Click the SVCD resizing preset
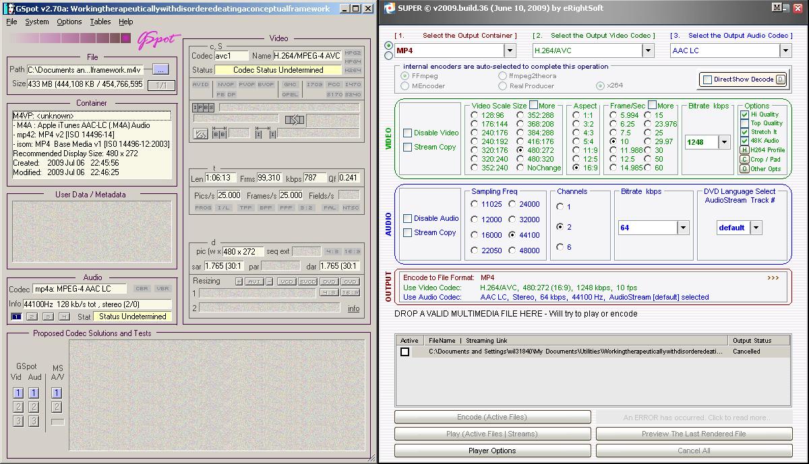Viewport: 809px width, 464px height. [x=307, y=281]
